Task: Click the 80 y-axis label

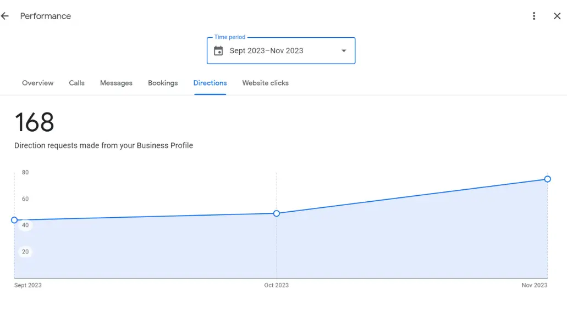Action: [25, 172]
